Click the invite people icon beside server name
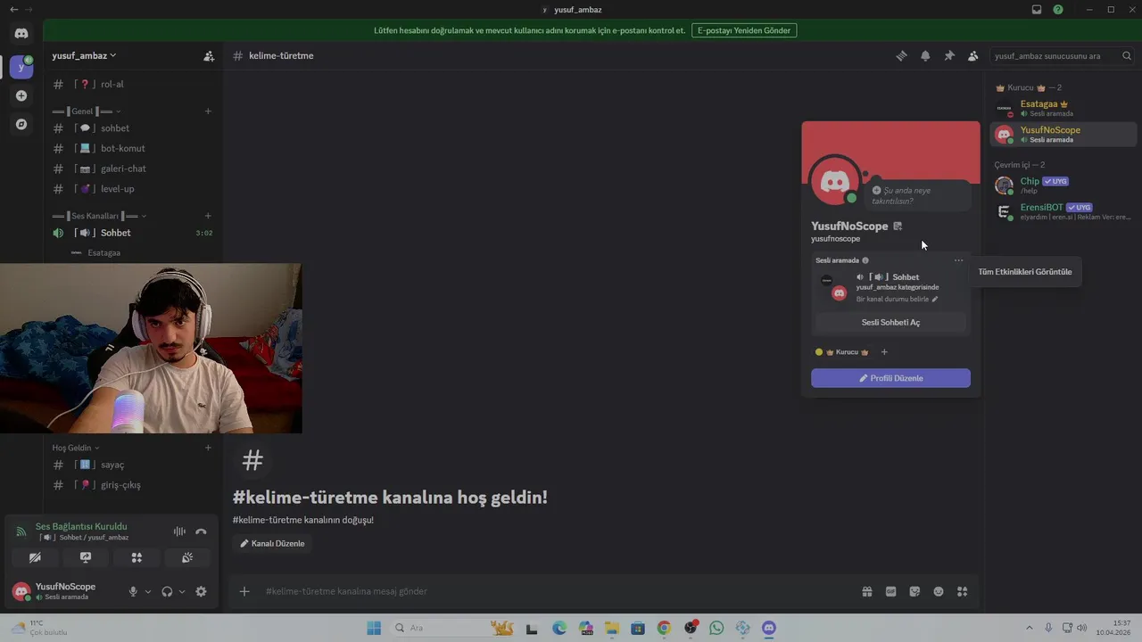The image size is (1142, 642). pyautogui.click(x=209, y=55)
